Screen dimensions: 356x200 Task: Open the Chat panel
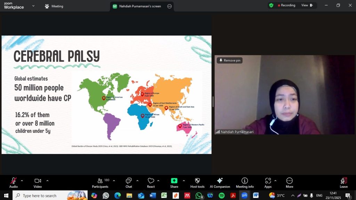(129, 181)
